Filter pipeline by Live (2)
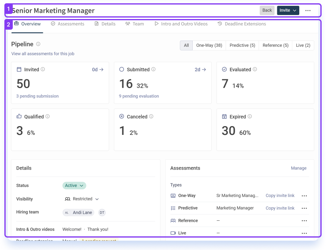 coord(303,45)
